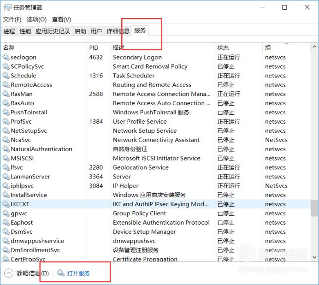
Task: Click the gear icon beside lfsvc
Action: pos(6,167)
